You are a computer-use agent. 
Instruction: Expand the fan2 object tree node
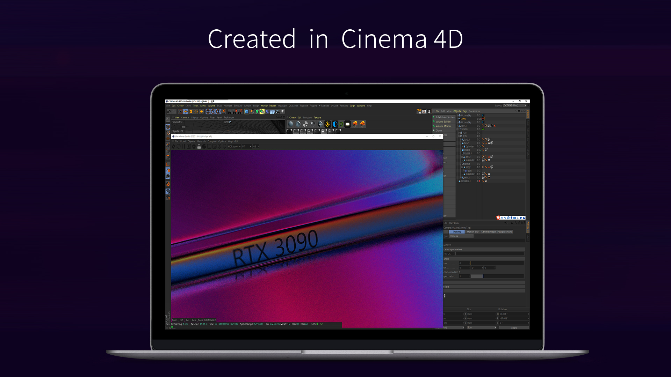pyautogui.click(x=460, y=143)
